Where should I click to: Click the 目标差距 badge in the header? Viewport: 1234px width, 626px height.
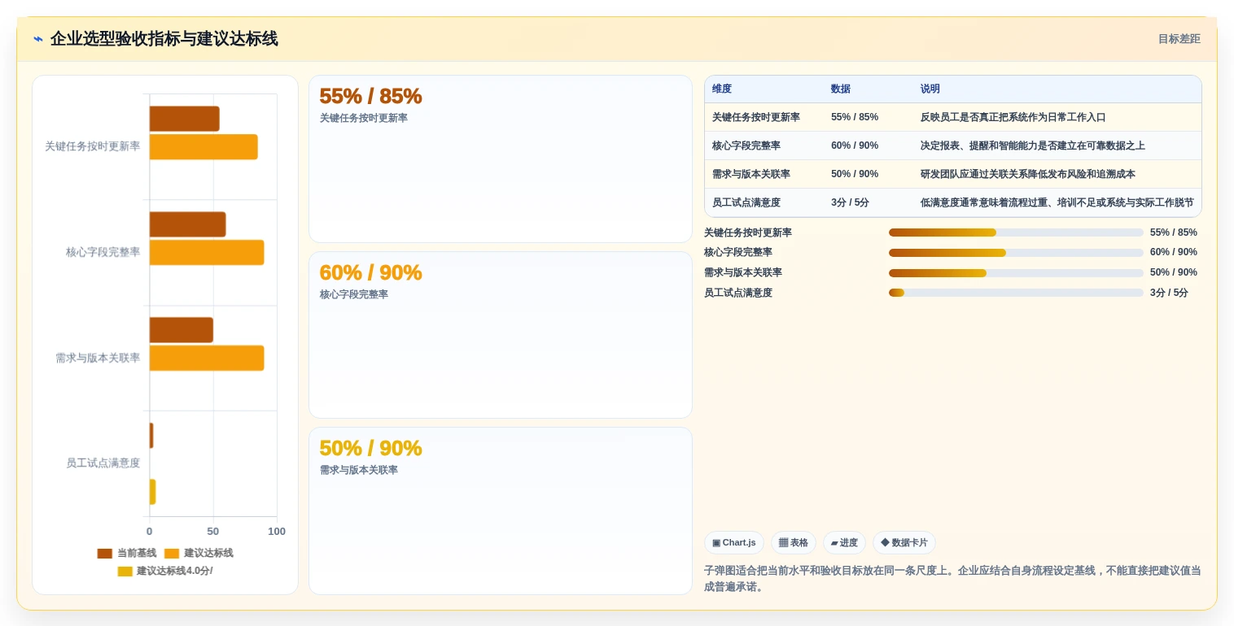(1179, 39)
